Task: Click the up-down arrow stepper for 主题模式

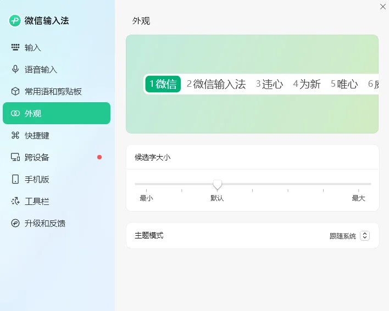Action: coord(365,236)
